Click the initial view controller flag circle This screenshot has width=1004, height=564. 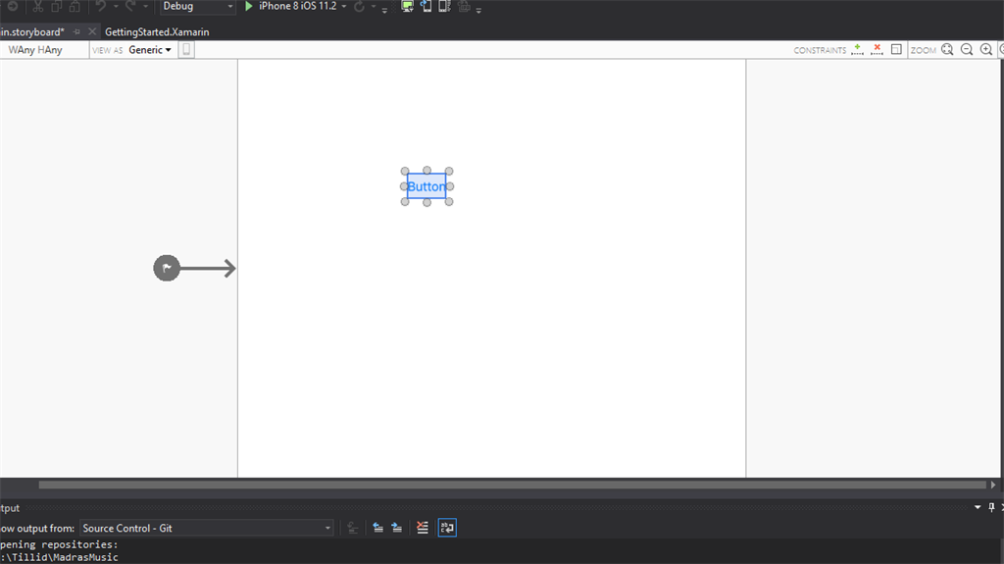coord(167,268)
